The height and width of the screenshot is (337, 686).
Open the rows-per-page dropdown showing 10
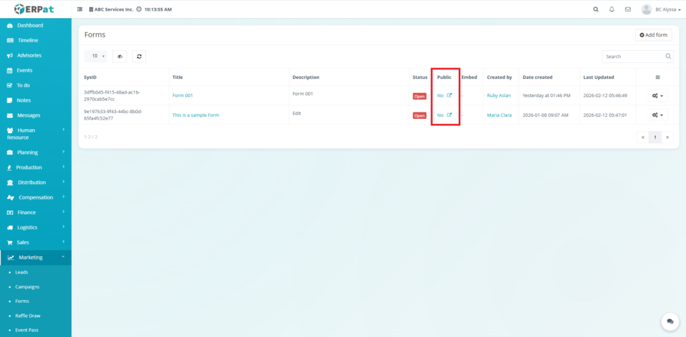[95, 57]
